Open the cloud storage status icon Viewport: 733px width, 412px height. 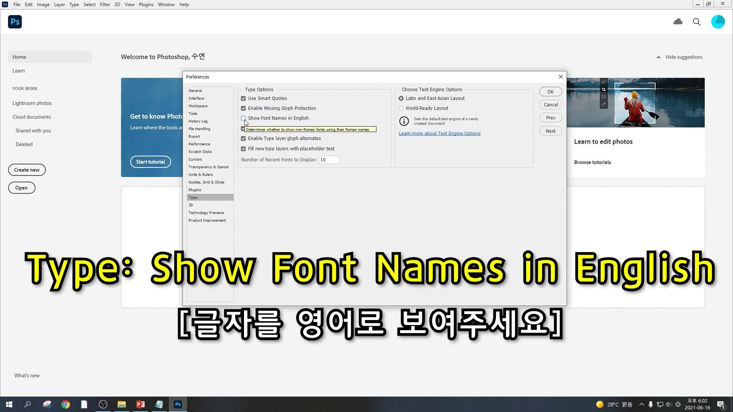click(x=678, y=22)
